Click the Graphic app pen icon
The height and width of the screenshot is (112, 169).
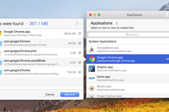point(92,69)
